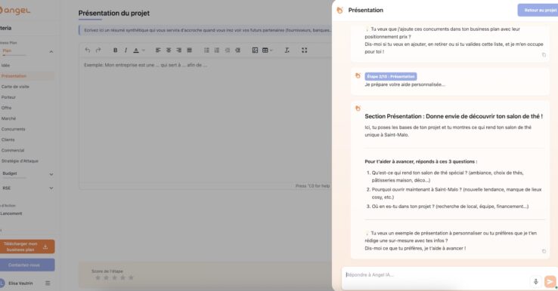The height and width of the screenshot is (291, 558).
Task: Rate the step with the fifth star
Action: tap(131, 277)
